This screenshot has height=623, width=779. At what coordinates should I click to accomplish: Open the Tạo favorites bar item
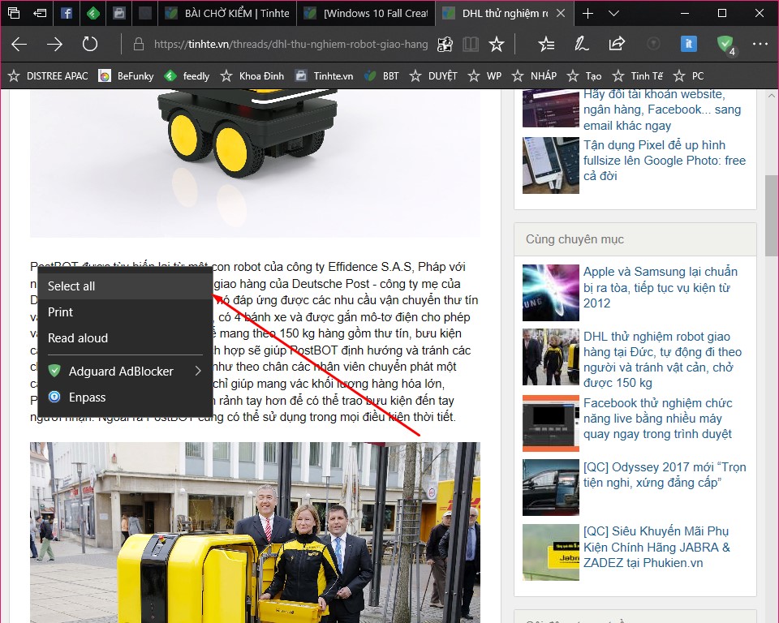pyautogui.click(x=584, y=76)
